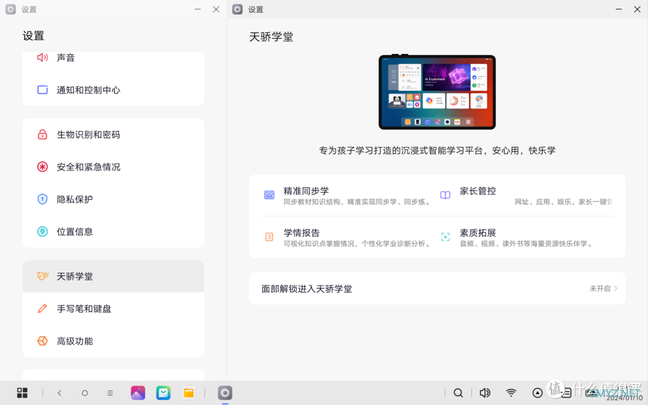Open 安全和紧急情况 settings
648x405 pixels.
point(113,167)
